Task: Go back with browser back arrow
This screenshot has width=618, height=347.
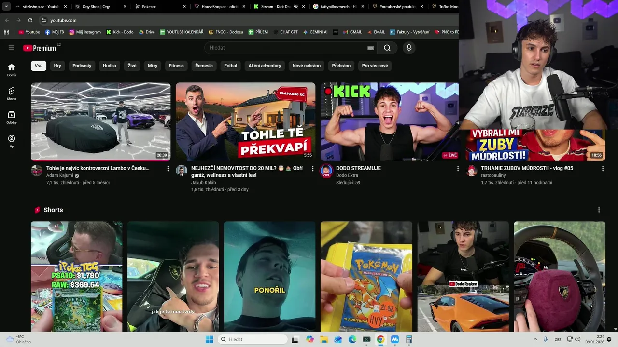Action: [x=7, y=20]
